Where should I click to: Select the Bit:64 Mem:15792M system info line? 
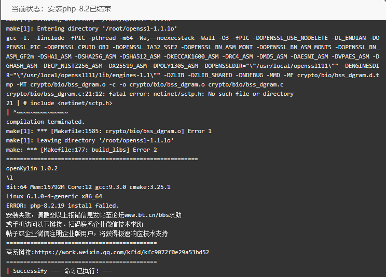[x=88, y=187]
